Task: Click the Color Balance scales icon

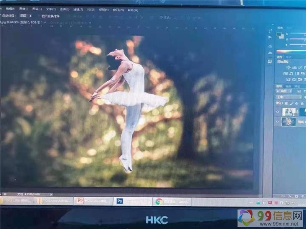Action: [291, 74]
